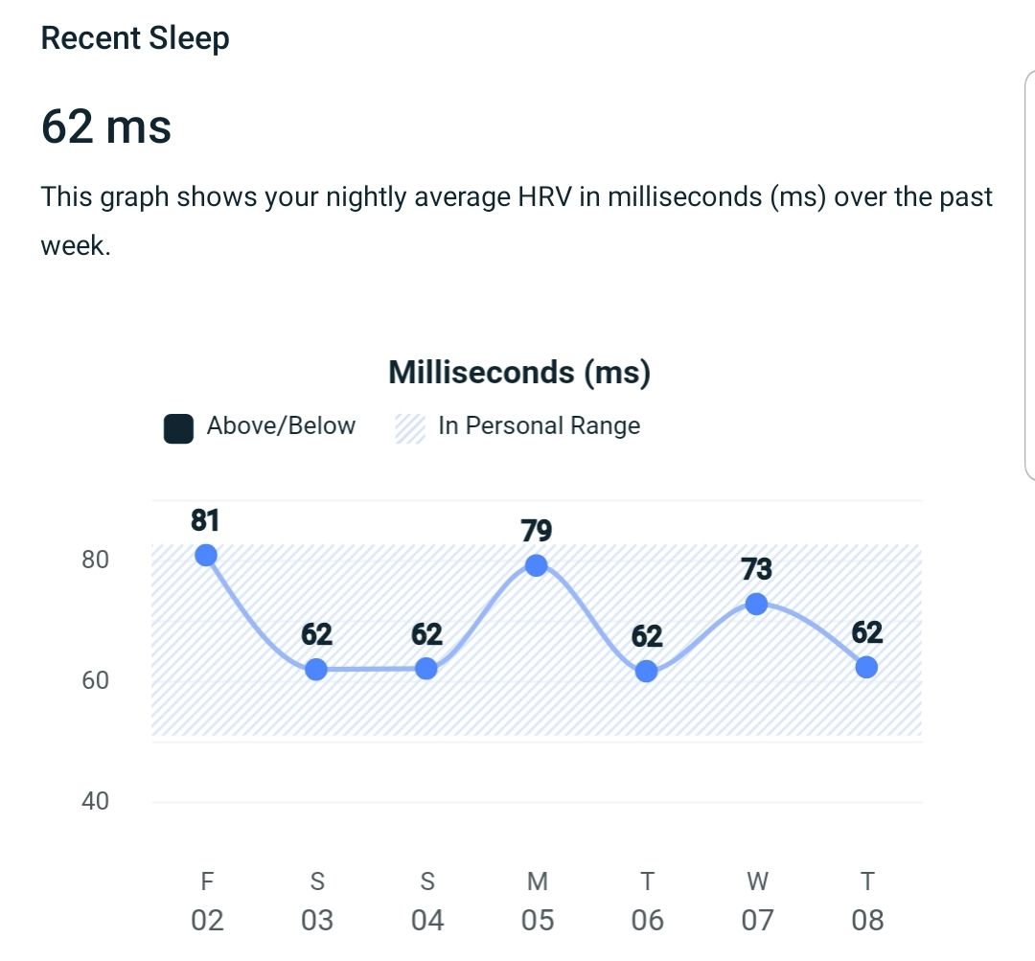Tap the Sunday 04 data point
The width and height of the screenshot is (1035, 961).
point(426,669)
